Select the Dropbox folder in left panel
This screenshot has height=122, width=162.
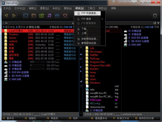tap(13, 34)
